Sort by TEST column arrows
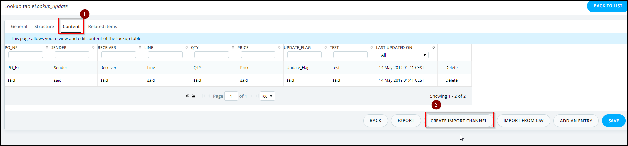 click(372, 47)
